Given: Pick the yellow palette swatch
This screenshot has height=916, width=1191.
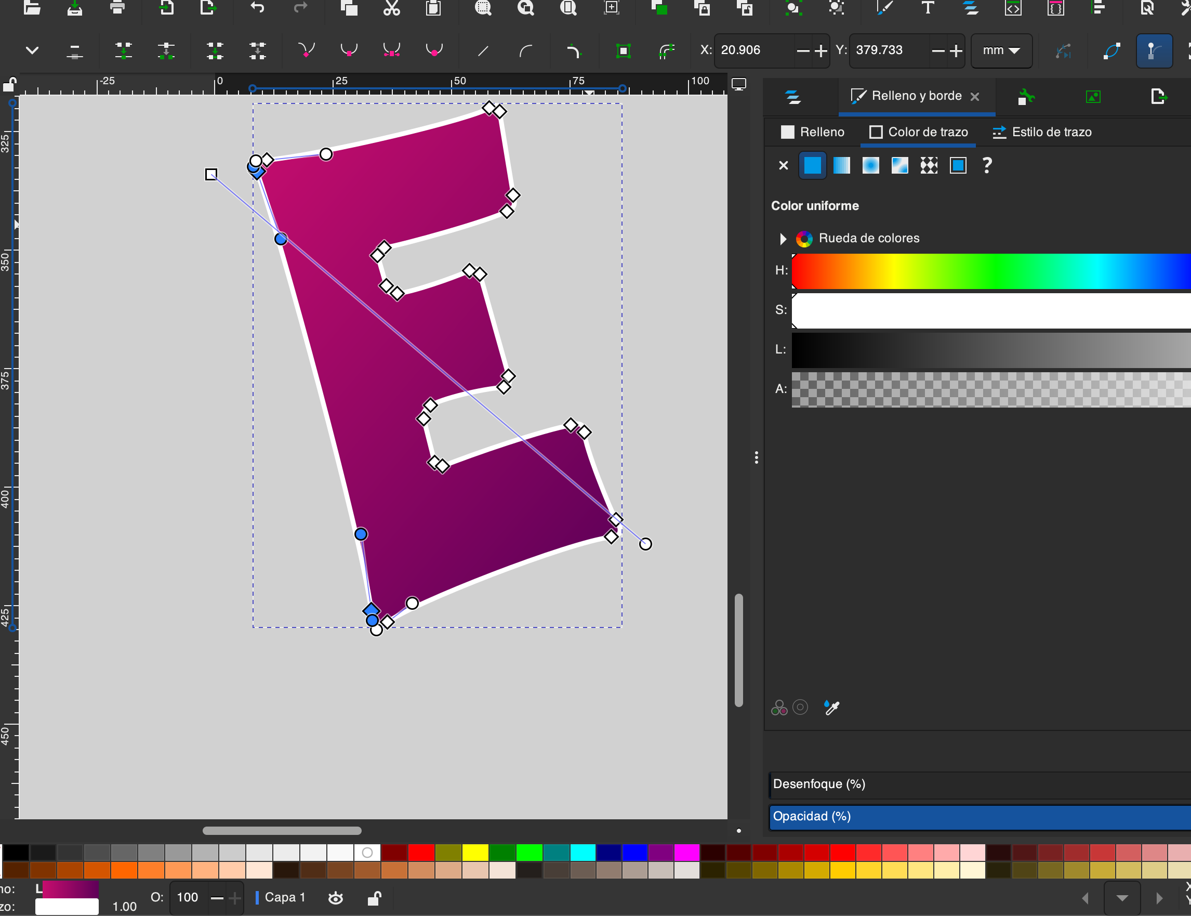Looking at the screenshot, I should (475, 852).
